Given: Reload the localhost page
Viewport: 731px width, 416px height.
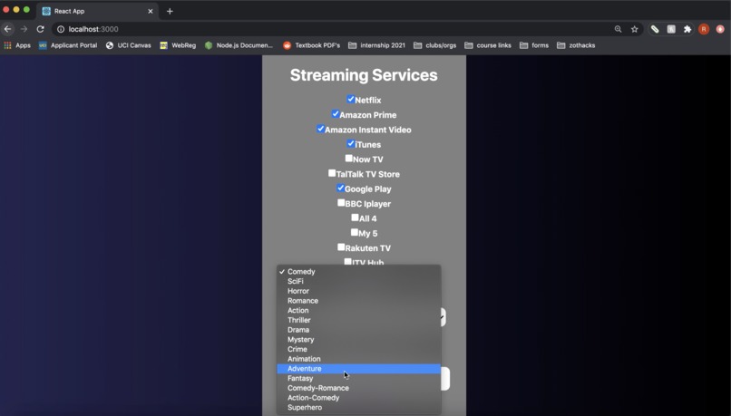Looking at the screenshot, I should [x=41, y=29].
